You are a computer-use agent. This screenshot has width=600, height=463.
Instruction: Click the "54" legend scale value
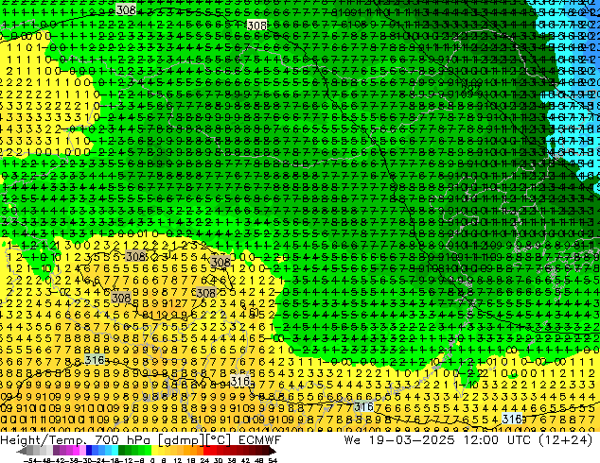pos(273,461)
